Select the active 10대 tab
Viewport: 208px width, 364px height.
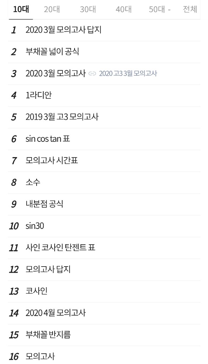pos(21,9)
